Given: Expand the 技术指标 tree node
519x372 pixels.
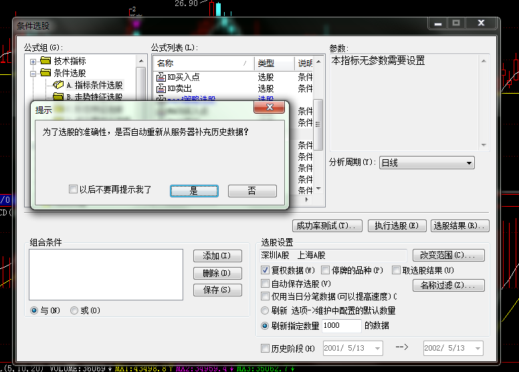Looking at the screenshot, I should click(x=33, y=62).
